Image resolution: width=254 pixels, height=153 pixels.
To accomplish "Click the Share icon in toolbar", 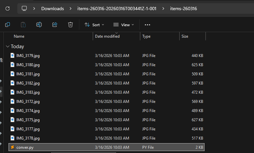I will (55, 25).
